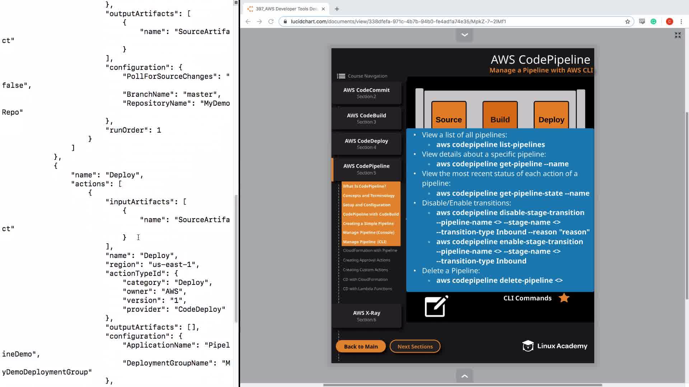Expand the bottom chevron panel
The width and height of the screenshot is (689, 387).
[x=464, y=376]
